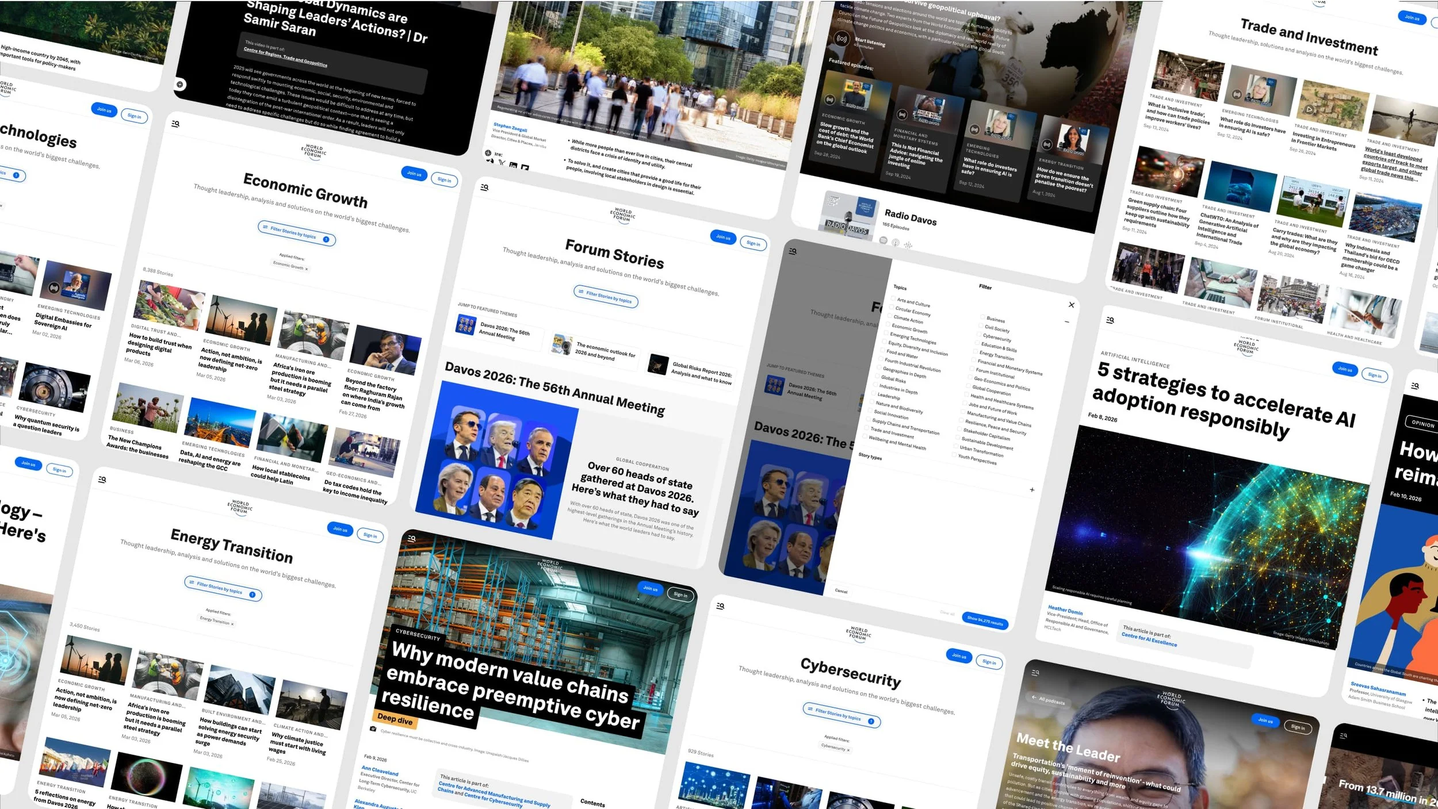Open menu-search icon on Forum Stories page
Image resolution: width=1438 pixels, height=809 pixels.
484,187
